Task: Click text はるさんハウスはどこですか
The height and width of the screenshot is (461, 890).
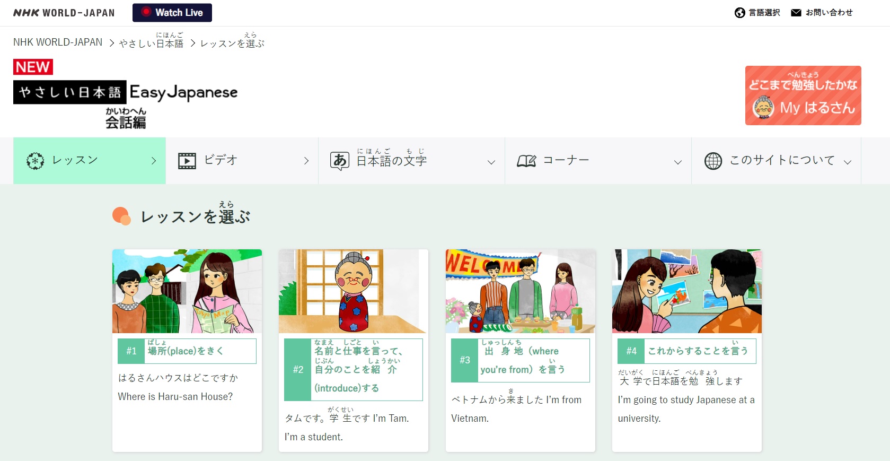Action: (178, 378)
